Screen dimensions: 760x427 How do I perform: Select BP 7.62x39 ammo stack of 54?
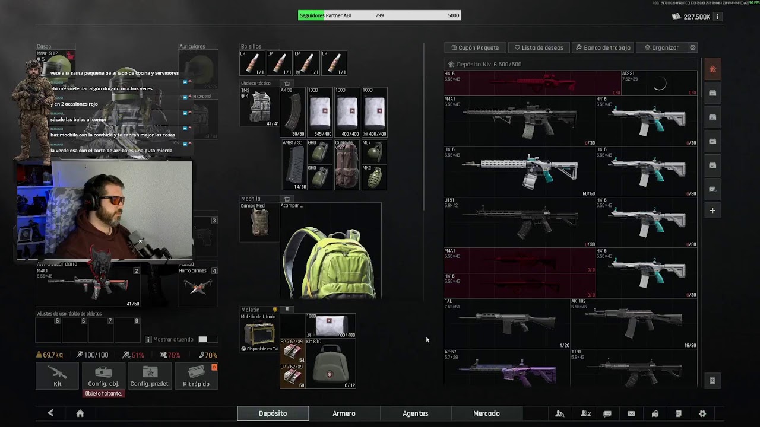point(293,350)
